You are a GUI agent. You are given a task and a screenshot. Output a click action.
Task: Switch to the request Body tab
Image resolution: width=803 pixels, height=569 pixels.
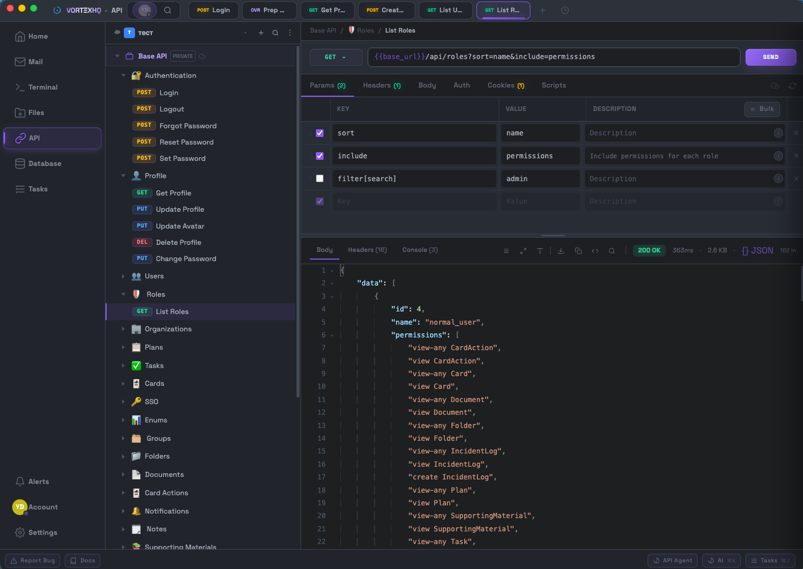tap(427, 86)
